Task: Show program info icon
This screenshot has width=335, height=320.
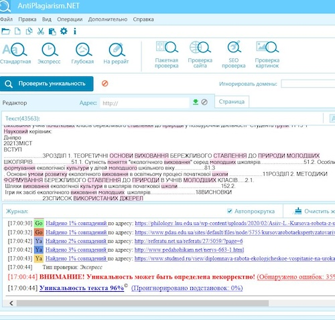Action: tap(75, 31)
